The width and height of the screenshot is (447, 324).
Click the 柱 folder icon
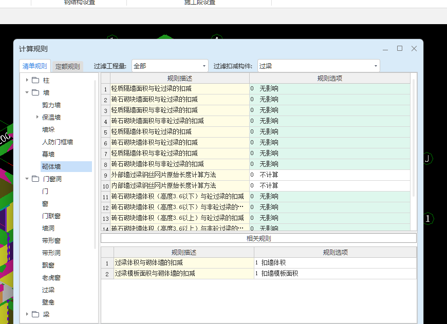[35, 80]
